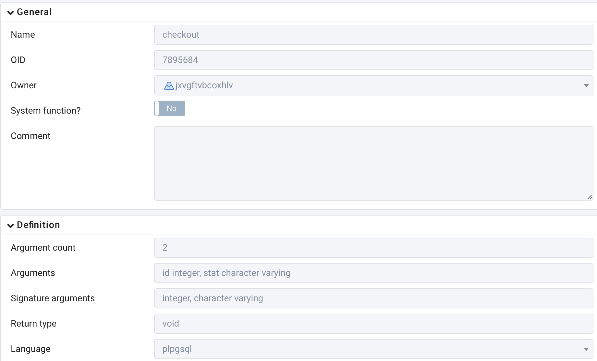Open the Language dropdown arrow
Image resolution: width=597 pixels, height=361 pixels.
[x=586, y=349]
